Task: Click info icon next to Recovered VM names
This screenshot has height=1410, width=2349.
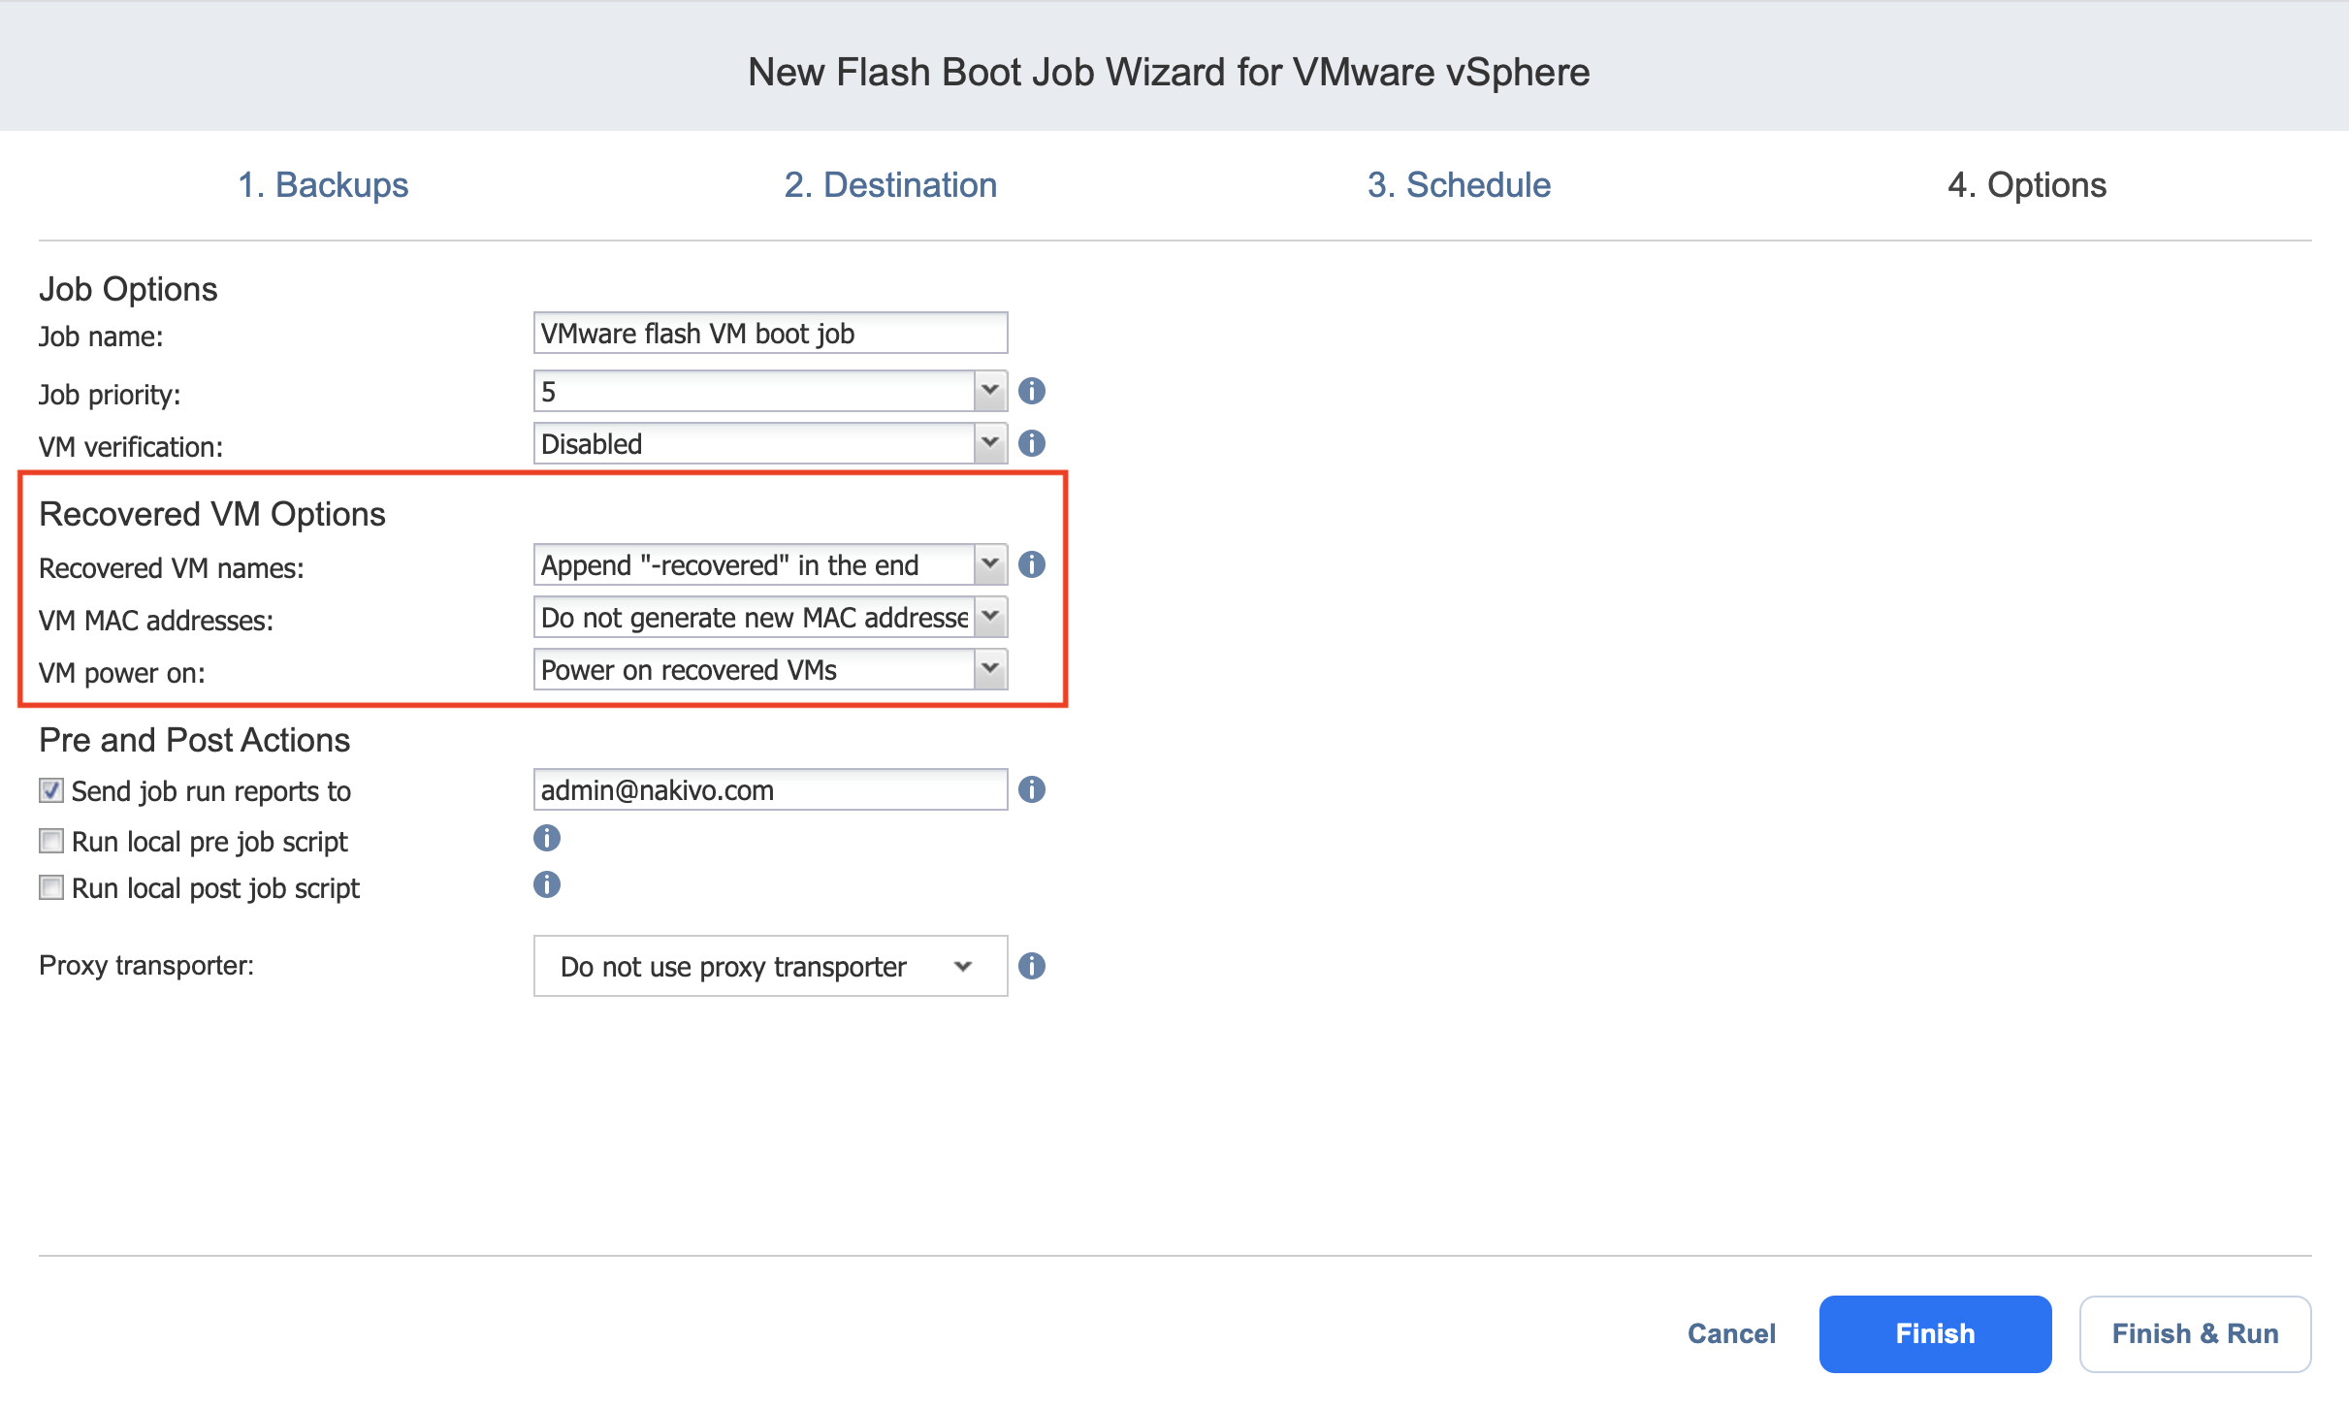Action: click(x=1031, y=564)
